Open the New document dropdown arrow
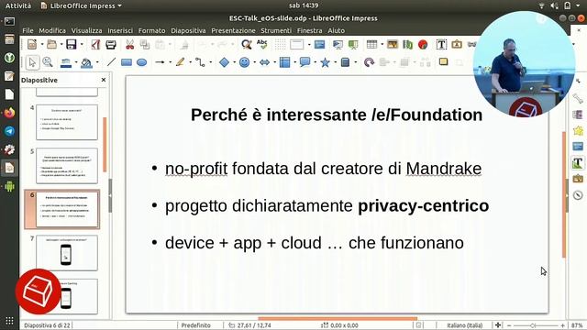Viewport: 587px width, 330px height. (42, 45)
